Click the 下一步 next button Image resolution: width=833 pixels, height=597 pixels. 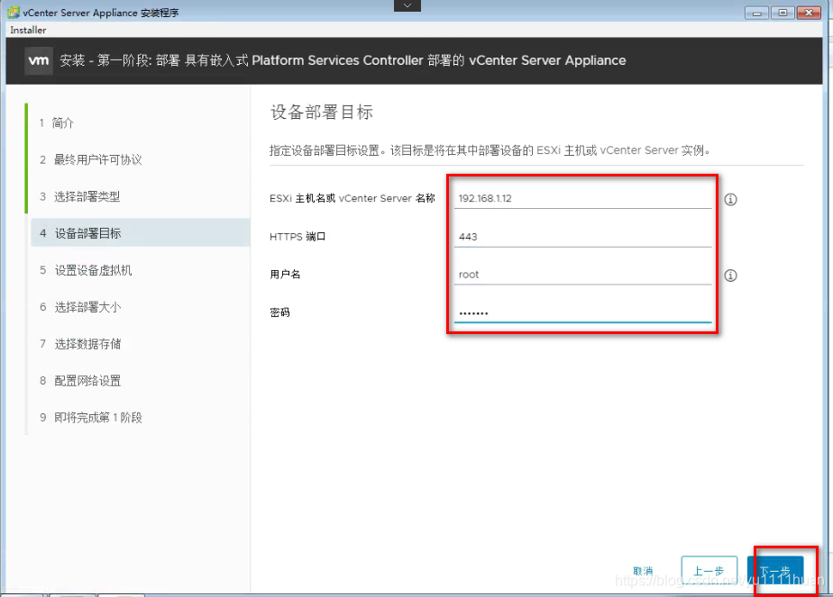click(775, 571)
